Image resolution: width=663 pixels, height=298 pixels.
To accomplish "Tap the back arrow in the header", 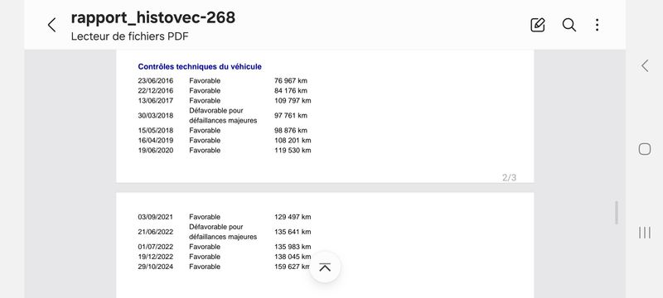I will click(x=51, y=25).
